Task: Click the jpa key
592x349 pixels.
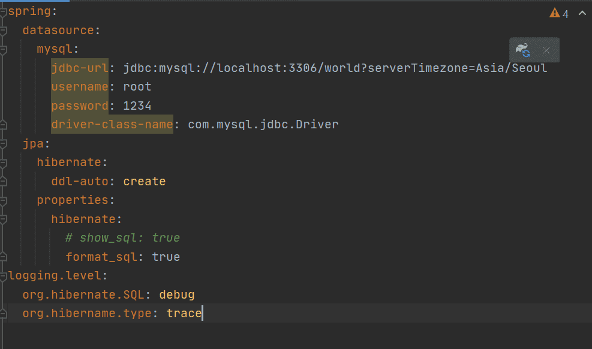Action: (33, 143)
